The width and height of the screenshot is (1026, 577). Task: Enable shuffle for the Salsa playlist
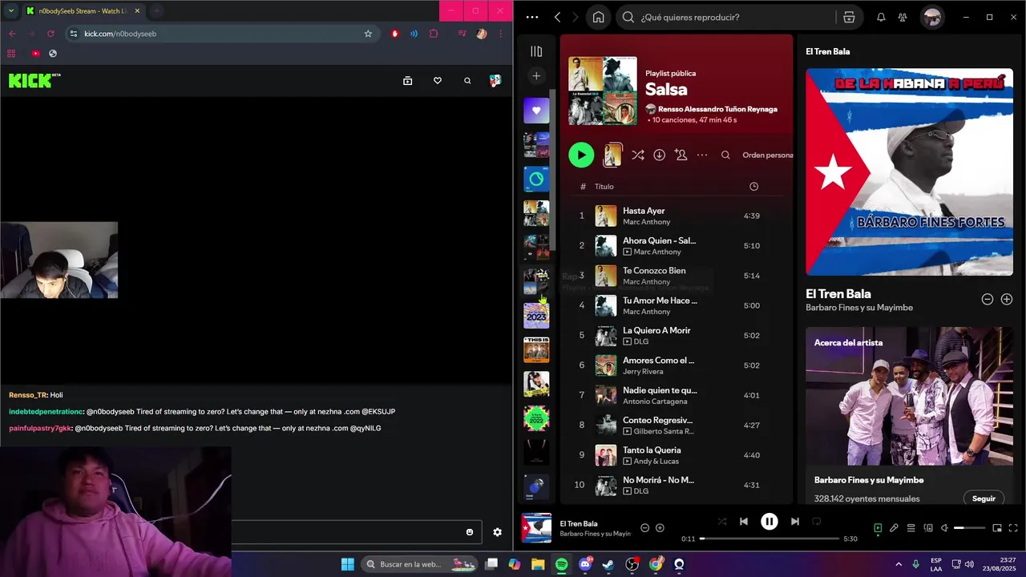tap(637, 155)
